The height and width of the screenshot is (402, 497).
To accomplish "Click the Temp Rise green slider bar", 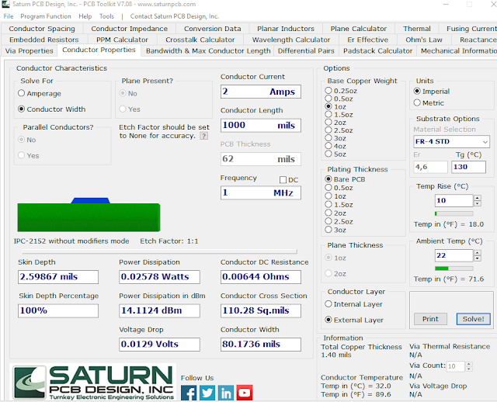I will tap(454, 213).
